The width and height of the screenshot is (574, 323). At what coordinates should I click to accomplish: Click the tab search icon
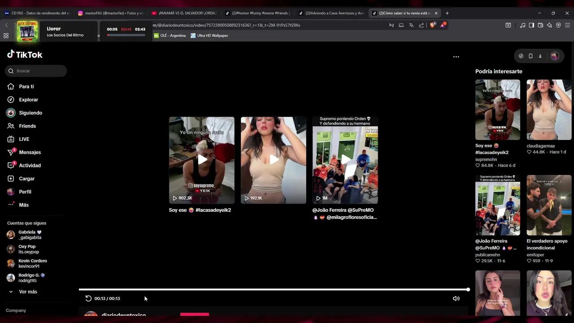pyautogui.click(x=508, y=25)
